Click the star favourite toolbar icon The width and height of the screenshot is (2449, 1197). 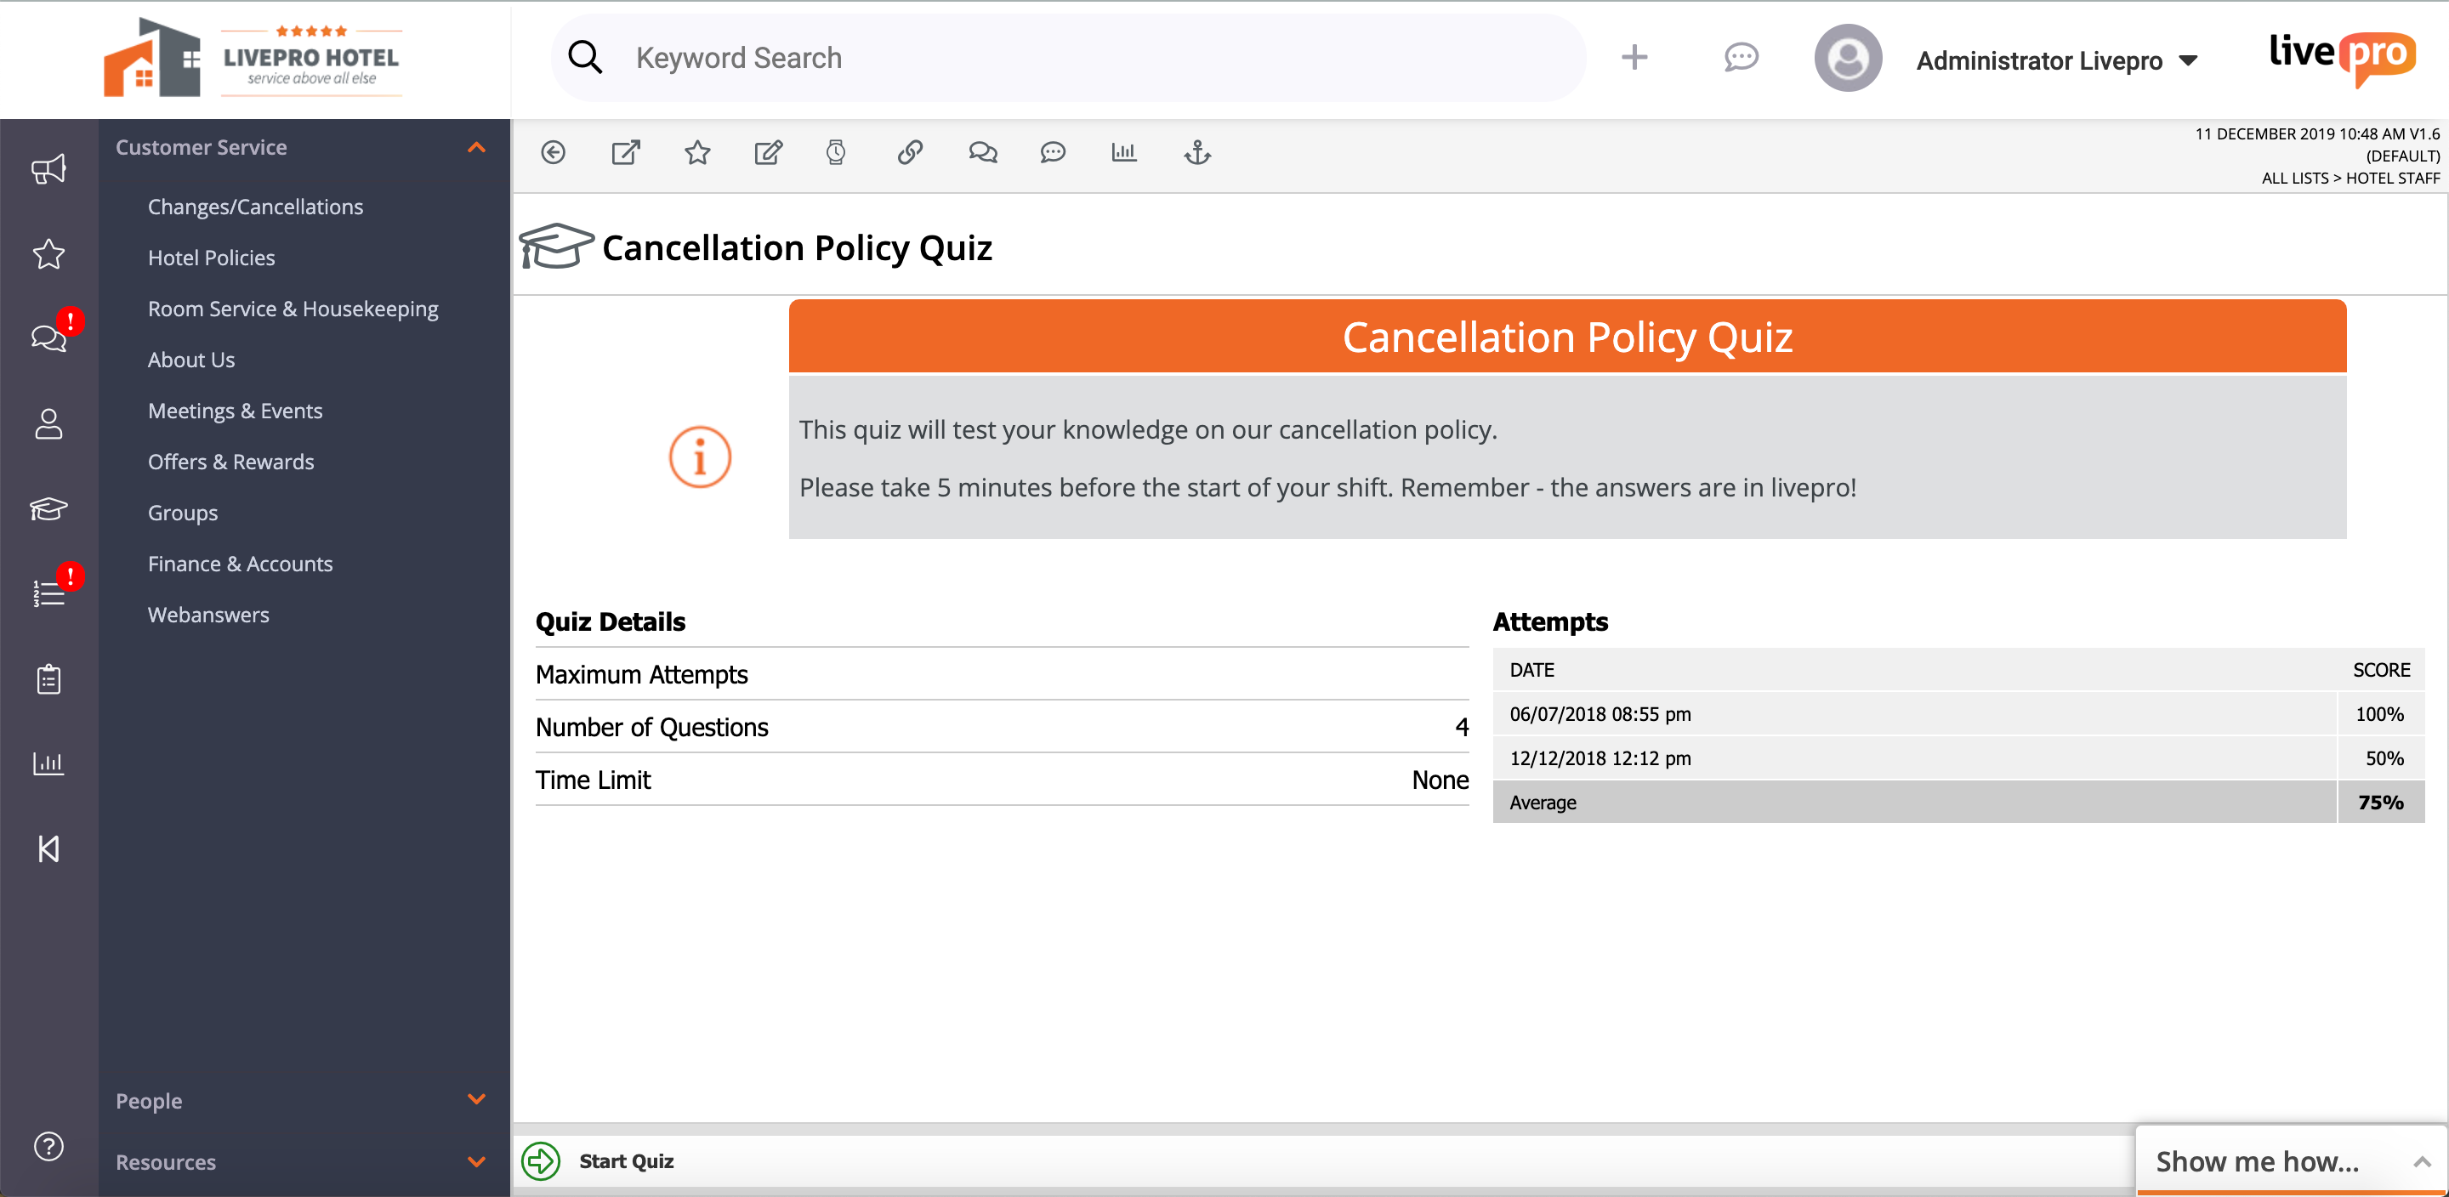[x=697, y=152]
